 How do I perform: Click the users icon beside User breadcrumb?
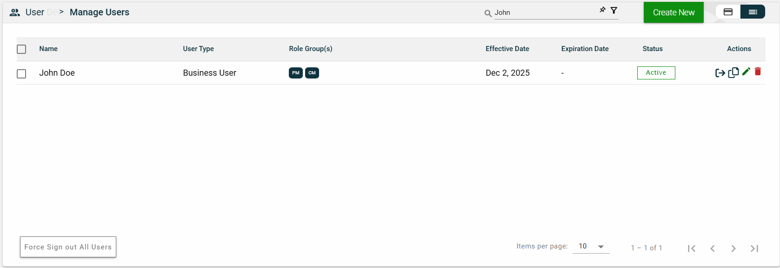(15, 13)
